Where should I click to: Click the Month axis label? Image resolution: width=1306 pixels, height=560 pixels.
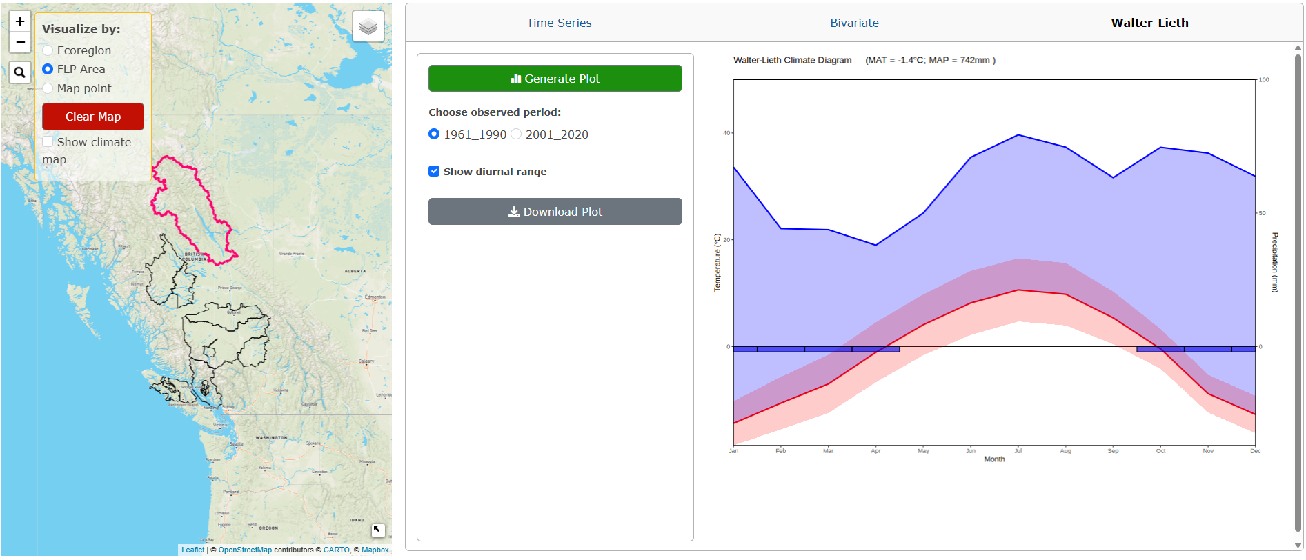(994, 459)
